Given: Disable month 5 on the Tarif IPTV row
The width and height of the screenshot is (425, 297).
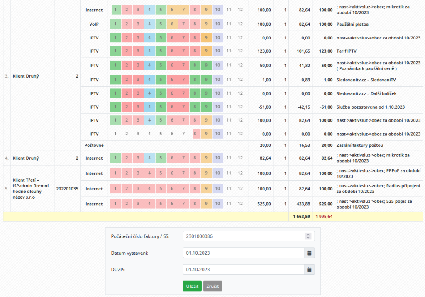Looking at the screenshot, I should [x=161, y=51].
